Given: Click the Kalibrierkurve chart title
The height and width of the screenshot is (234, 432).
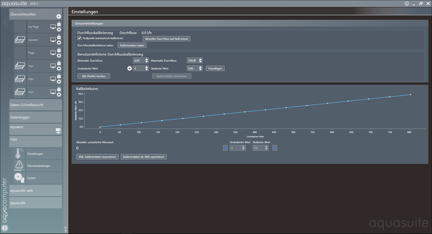Looking at the screenshot, I should tap(87, 89).
